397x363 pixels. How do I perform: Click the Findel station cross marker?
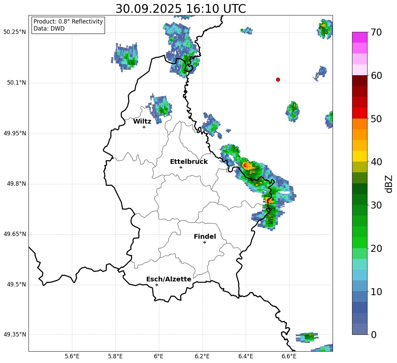tap(205, 242)
